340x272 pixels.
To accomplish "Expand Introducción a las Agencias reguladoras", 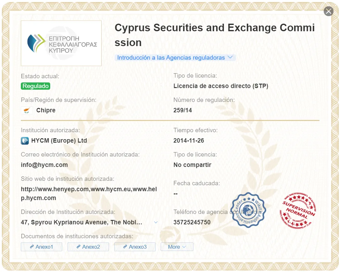I will pos(175,58).
